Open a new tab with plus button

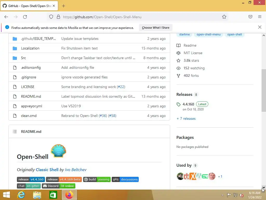tap(63, 6)
